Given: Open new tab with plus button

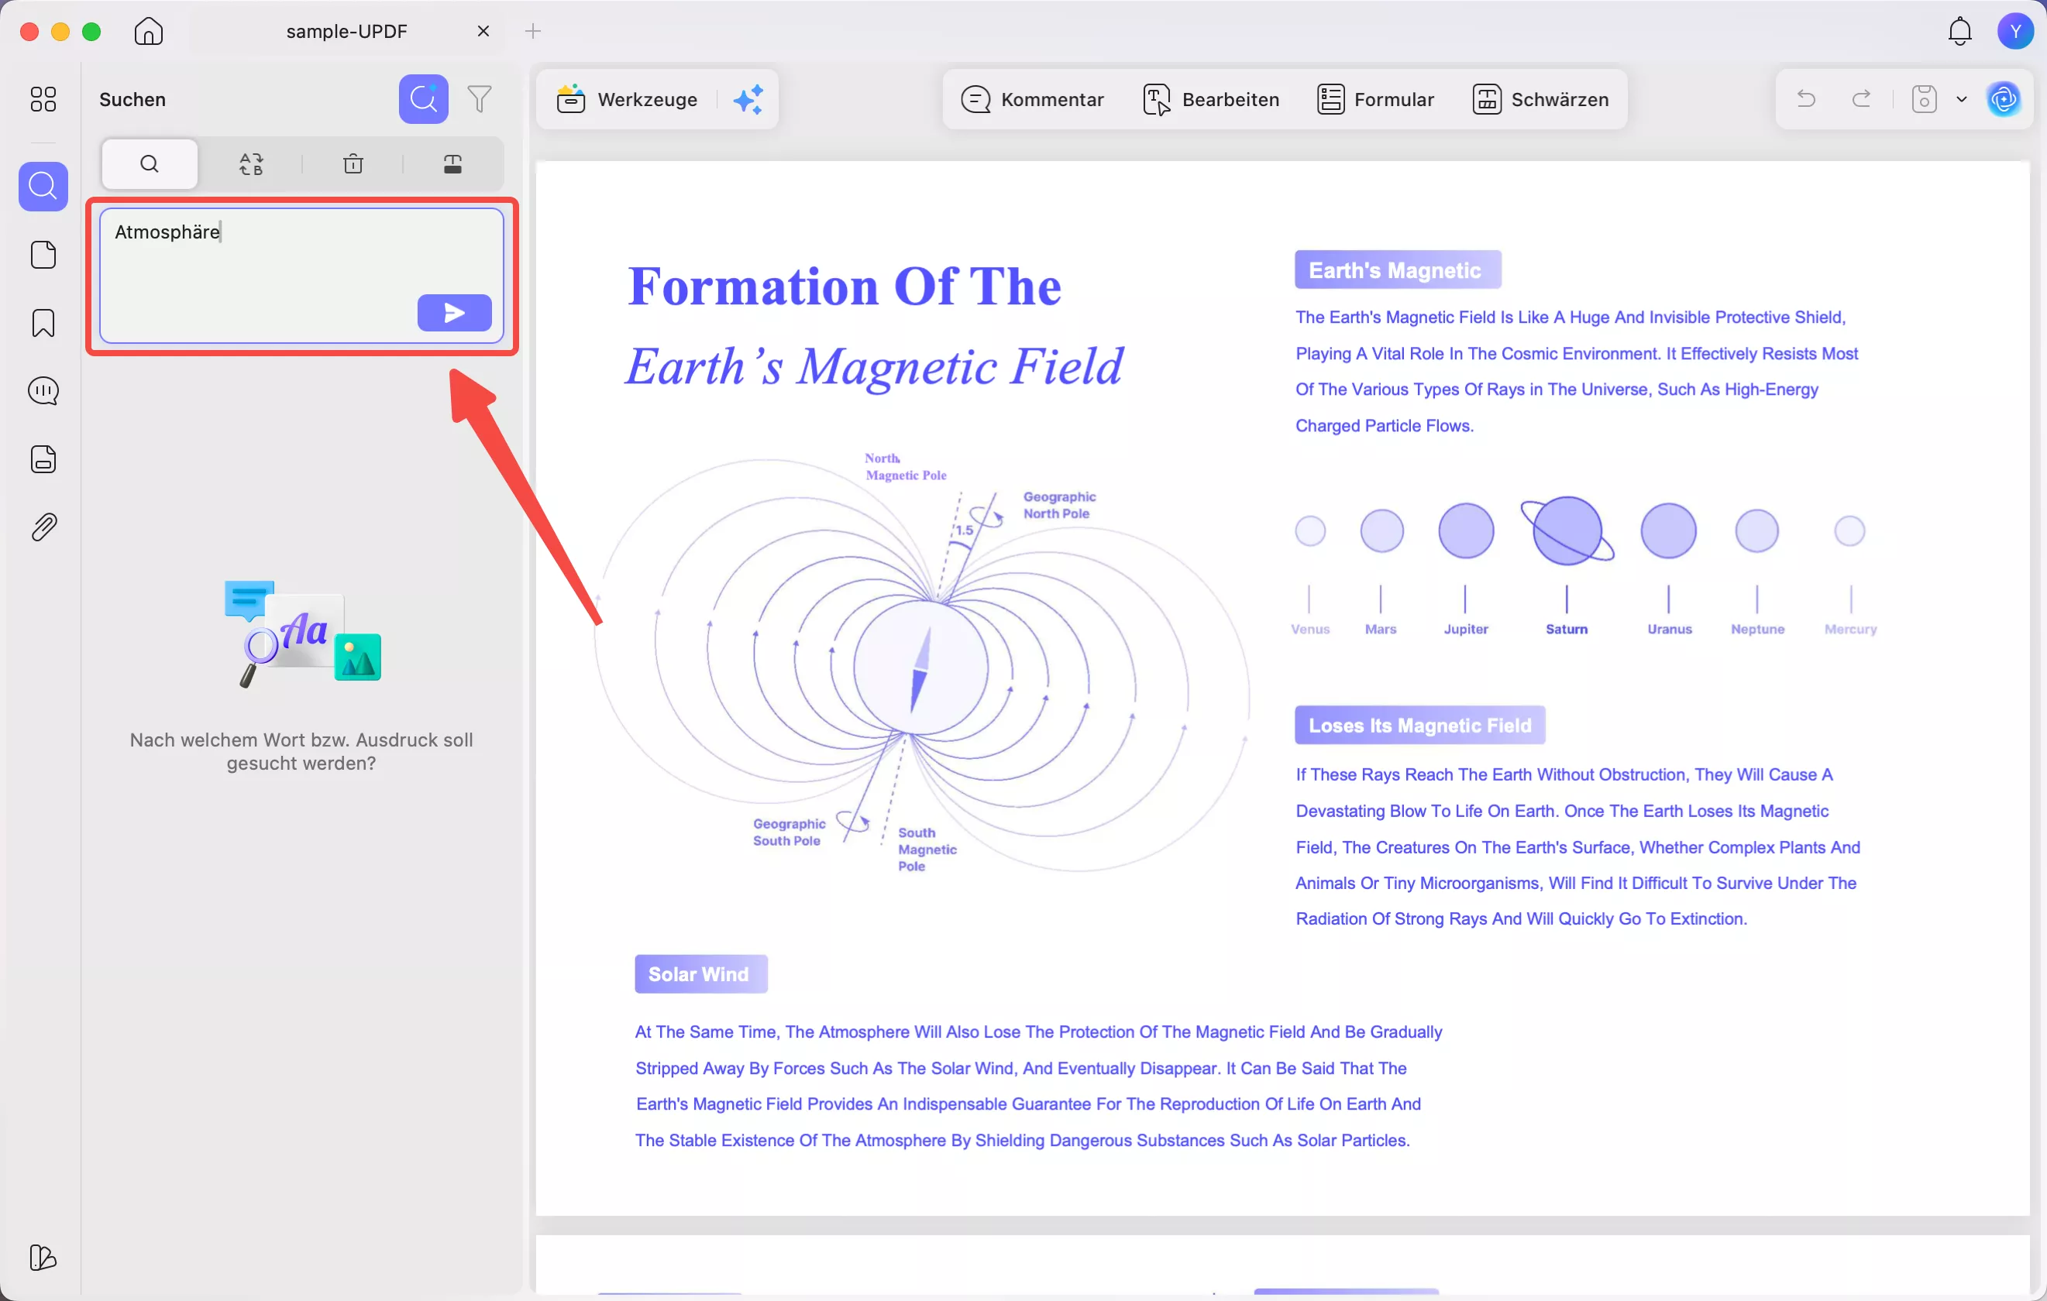Looking at the screenshot, I should 533,32.
